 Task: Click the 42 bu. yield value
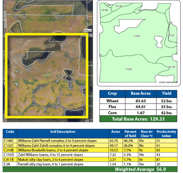[x=167, y=113]
